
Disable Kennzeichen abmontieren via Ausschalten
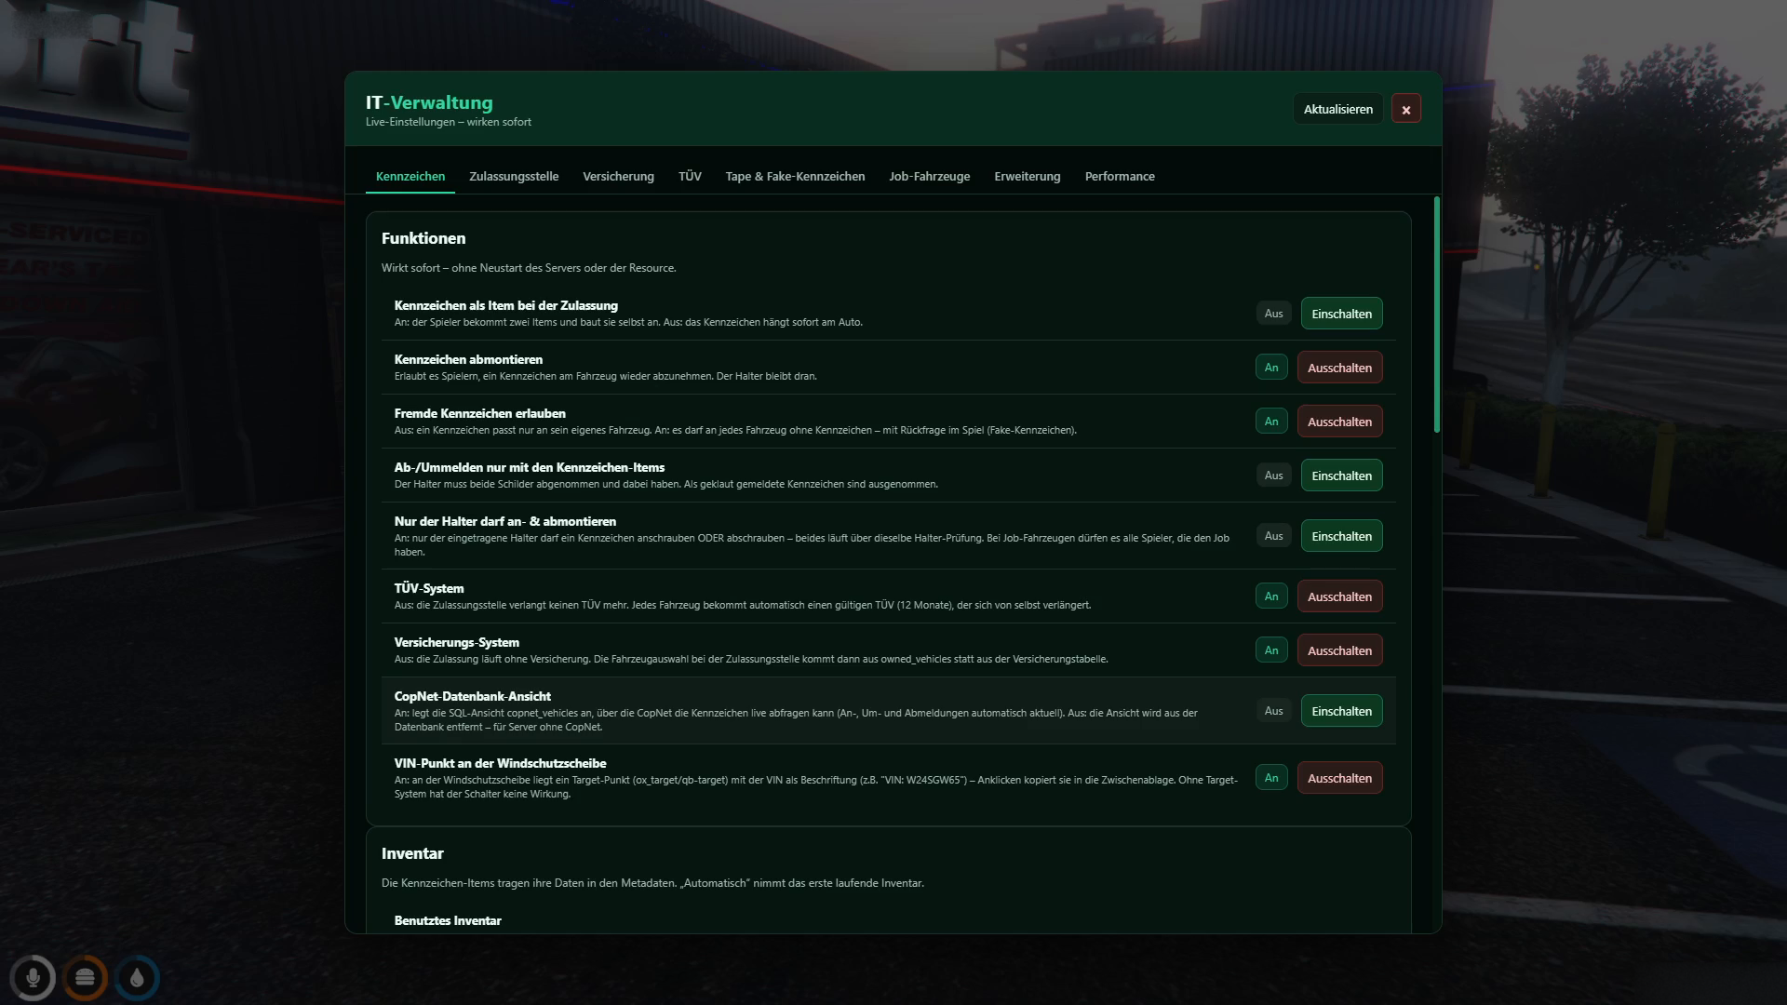pyautogui.click(x=1339, y=368)
